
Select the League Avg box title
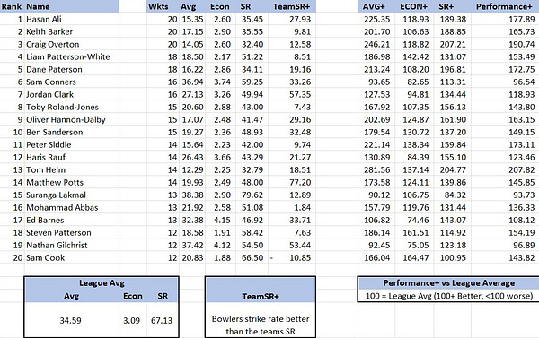click(102, 283)
